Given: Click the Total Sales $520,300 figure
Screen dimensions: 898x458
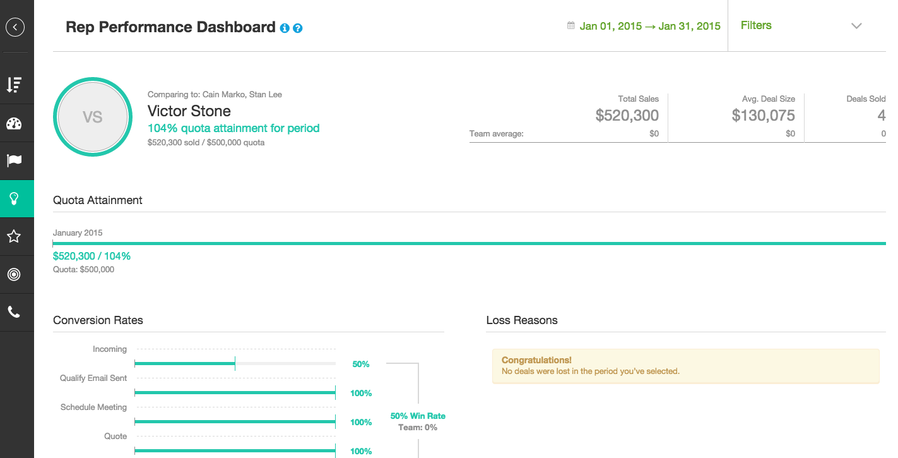Looking at the screenshot, I should 627,115.
